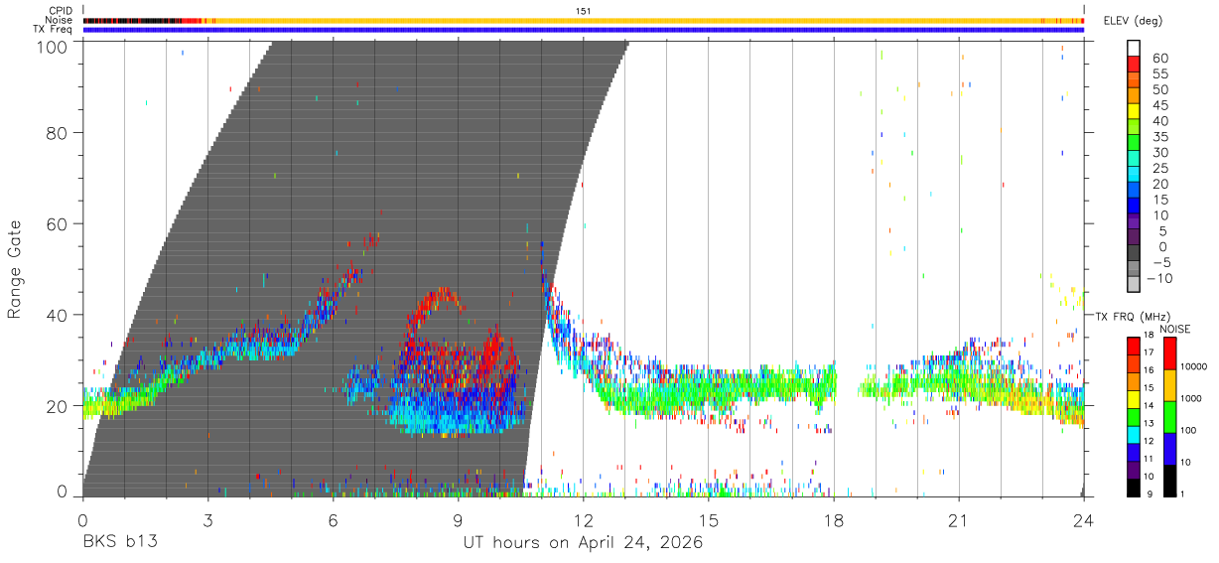Click the 'Range Gate' y-axis label
The height and width of the screenshot is (563, 1219).
(x=16, y=269)
